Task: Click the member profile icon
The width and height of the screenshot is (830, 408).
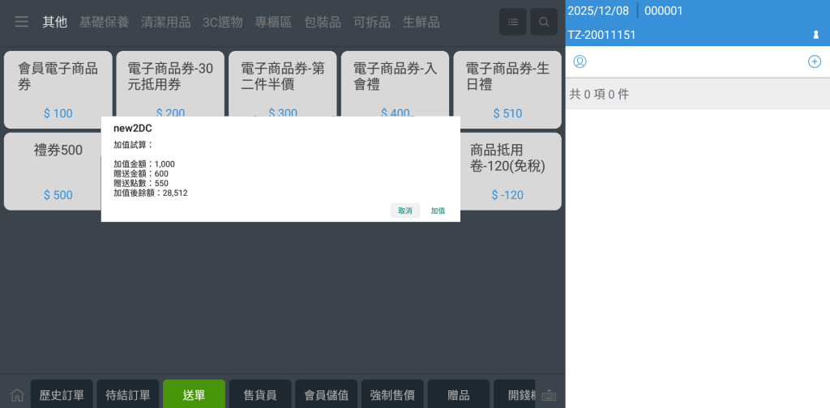Action: (x=580, y=62)
